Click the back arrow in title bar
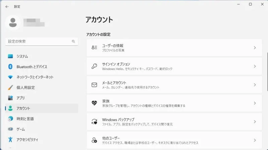Screen dimensions: 268x150 point(7,6)
